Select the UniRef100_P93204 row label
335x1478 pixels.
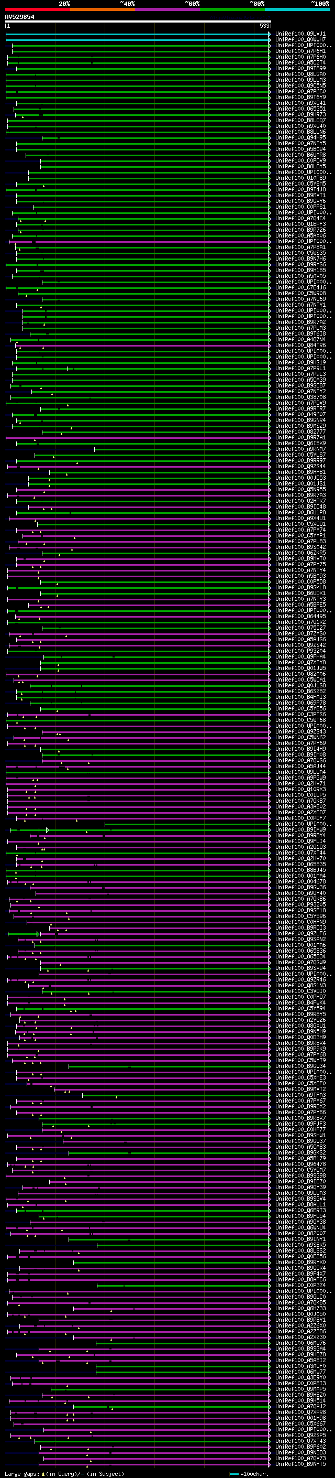300,651
